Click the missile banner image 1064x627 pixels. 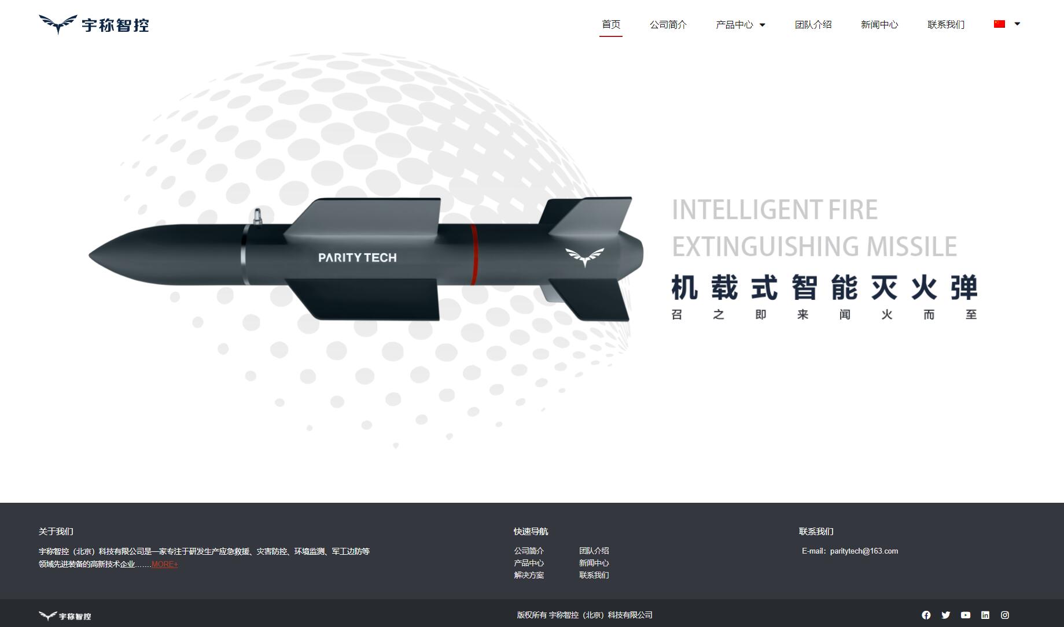(x=366, y=258)
